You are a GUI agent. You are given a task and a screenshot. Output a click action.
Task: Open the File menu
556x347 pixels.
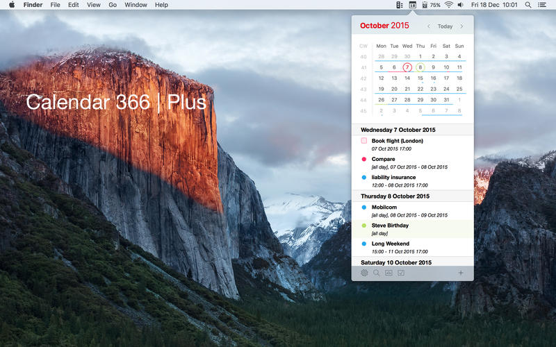[55, 5]
